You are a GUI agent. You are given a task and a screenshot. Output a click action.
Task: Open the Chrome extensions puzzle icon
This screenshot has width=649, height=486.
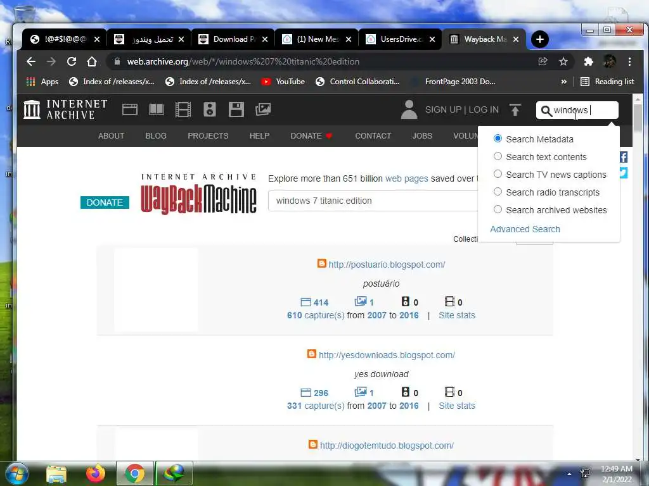(x=588, y=61)
